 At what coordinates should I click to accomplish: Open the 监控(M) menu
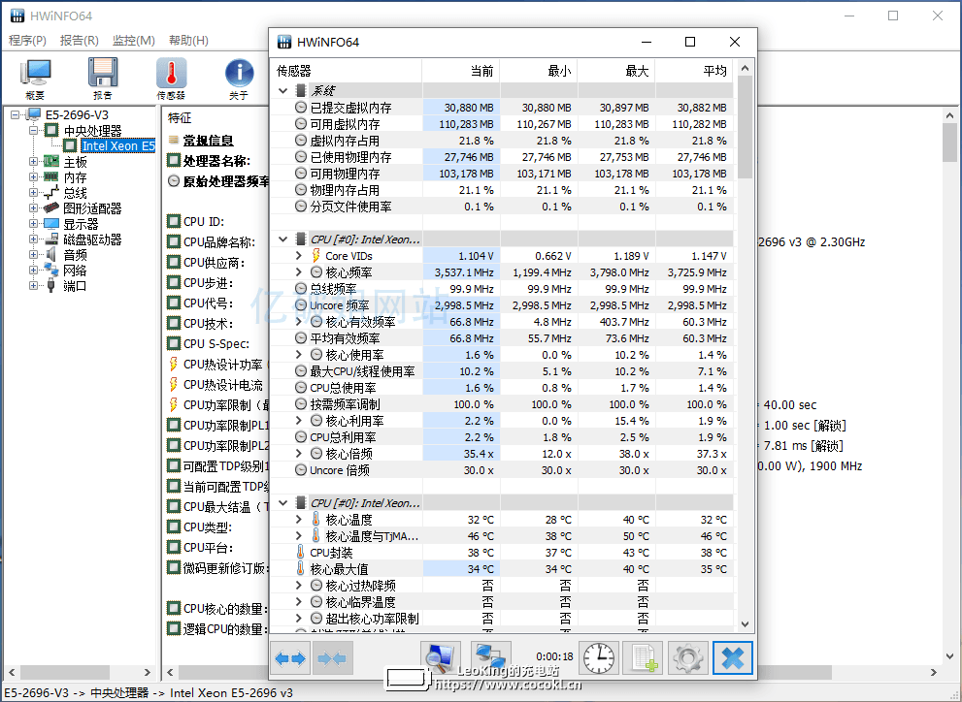134,41
